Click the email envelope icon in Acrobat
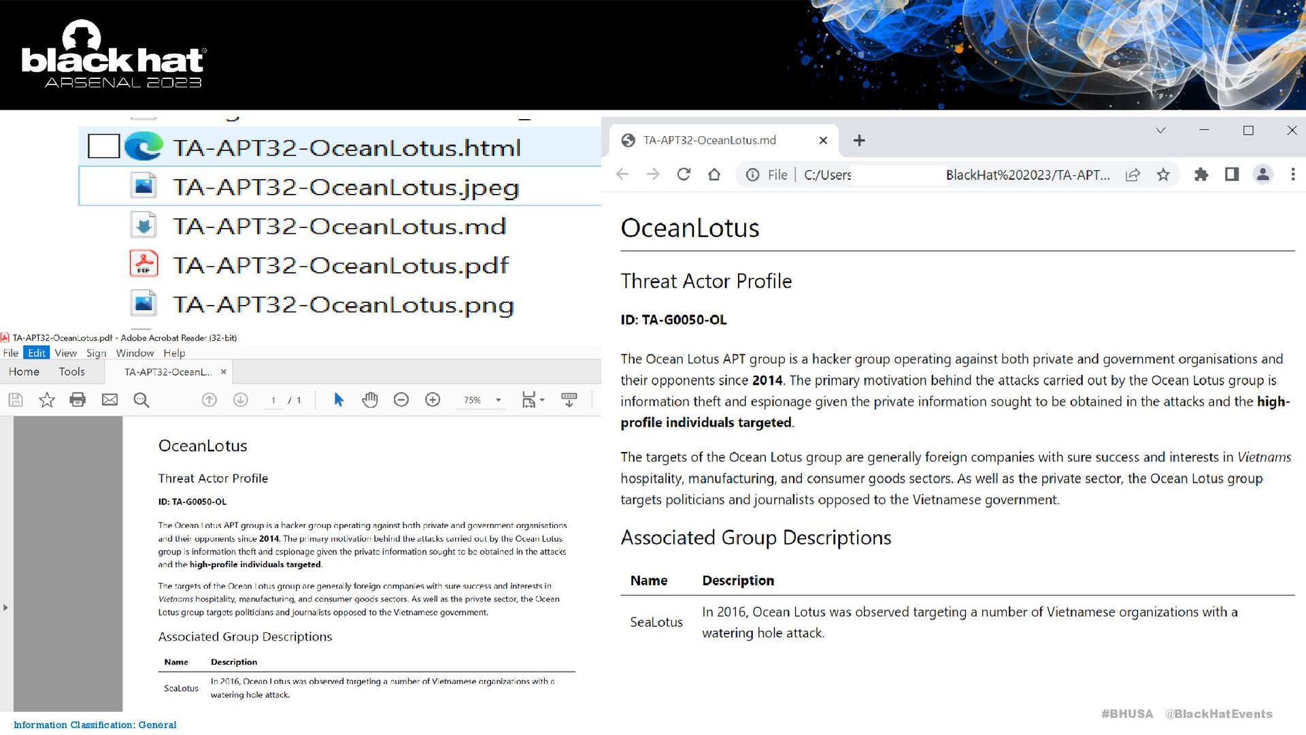Screen dimensions: 1306x735 (x=110, y=400)
